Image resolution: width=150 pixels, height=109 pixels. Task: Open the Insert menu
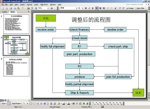[23, 5]
